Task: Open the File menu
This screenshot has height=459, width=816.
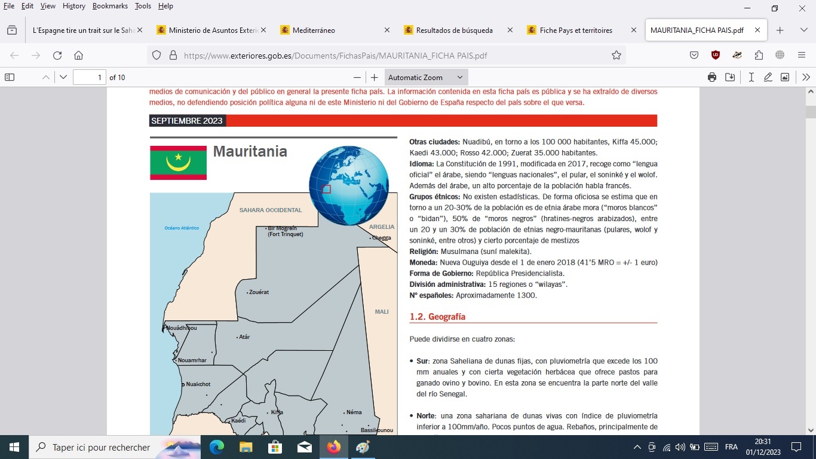Action: (9, 6)
